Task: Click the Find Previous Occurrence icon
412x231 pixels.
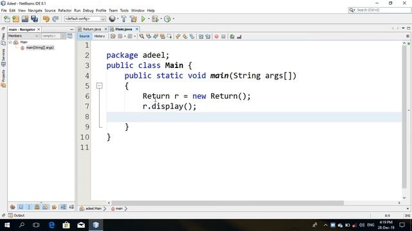Action: click(x=149, y=37)
